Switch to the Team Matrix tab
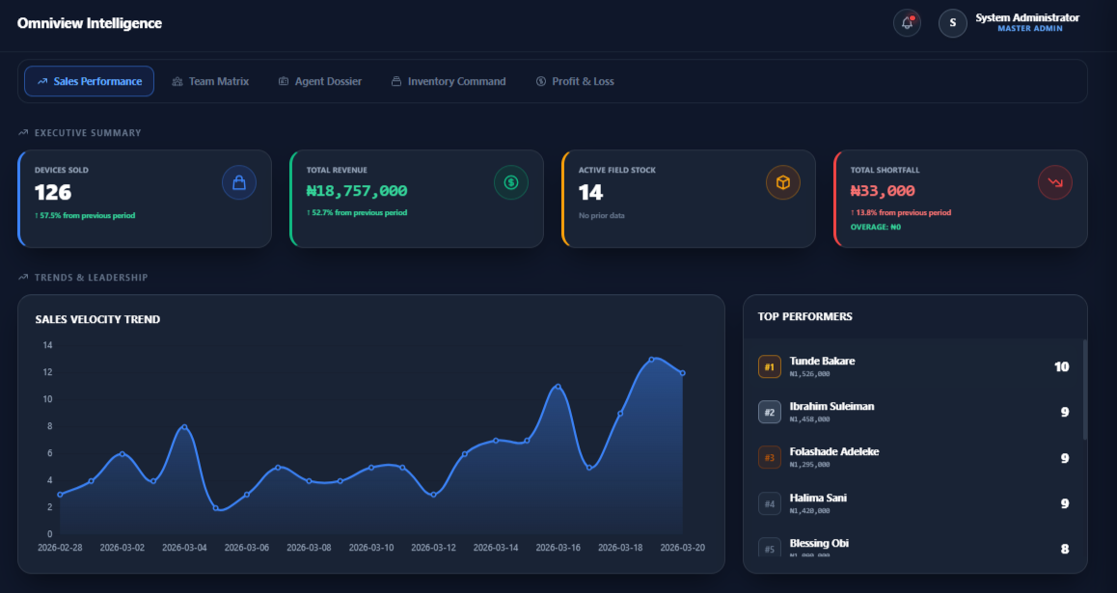1117x593 pixels. tap(211, 81)
